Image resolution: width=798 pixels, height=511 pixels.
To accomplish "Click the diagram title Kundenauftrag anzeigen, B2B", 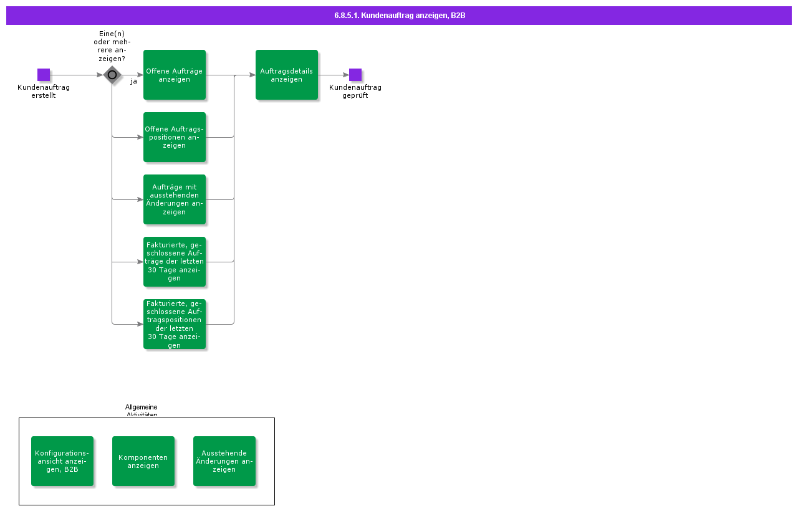I will pos(399,16).
